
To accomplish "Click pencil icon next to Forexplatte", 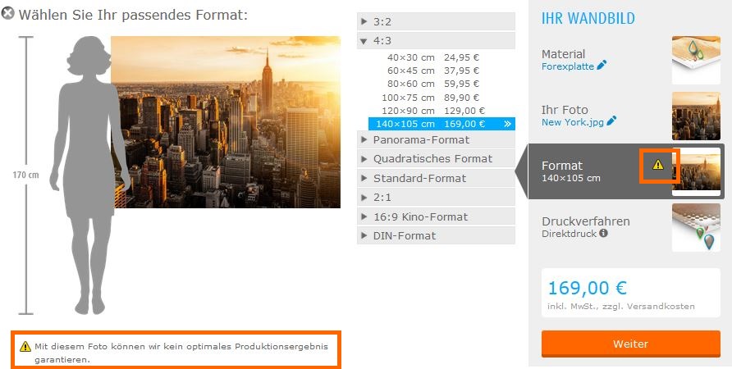I will pos(602,66).
